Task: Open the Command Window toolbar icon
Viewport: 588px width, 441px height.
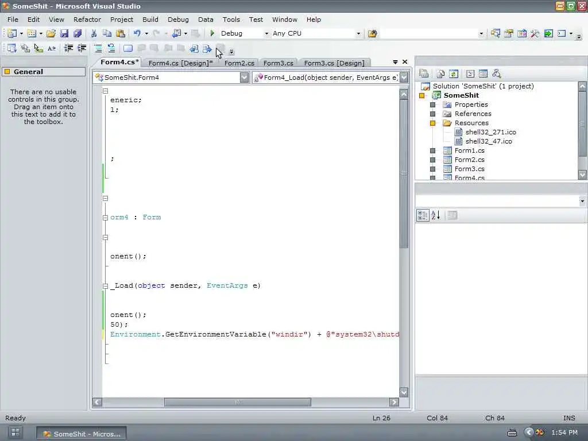Action: 562,33
